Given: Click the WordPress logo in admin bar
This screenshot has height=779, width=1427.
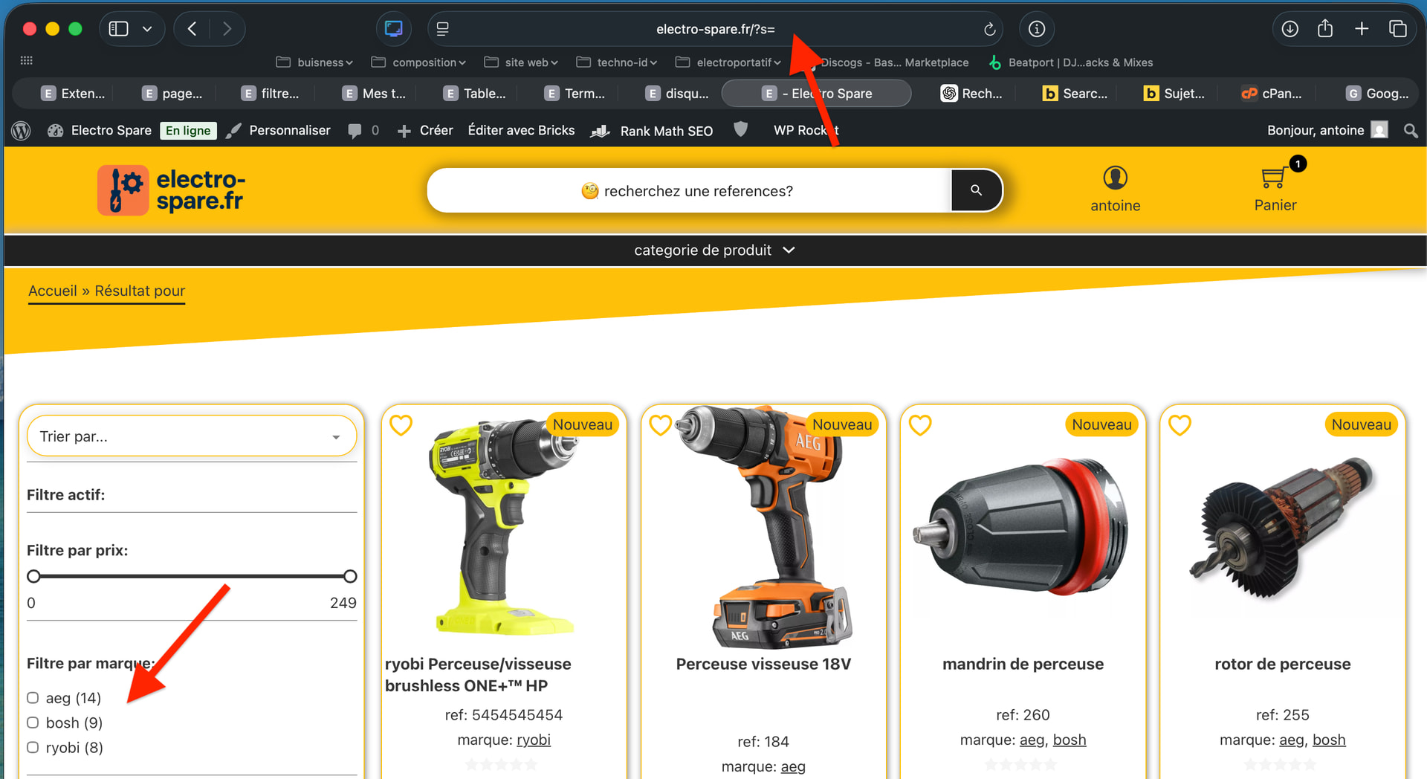Looking at the screenshot, I should pos(22,131).
